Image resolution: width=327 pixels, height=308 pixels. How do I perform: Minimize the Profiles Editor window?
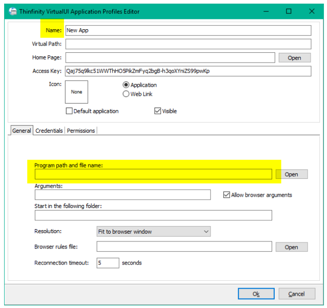(x=266, y=11)
